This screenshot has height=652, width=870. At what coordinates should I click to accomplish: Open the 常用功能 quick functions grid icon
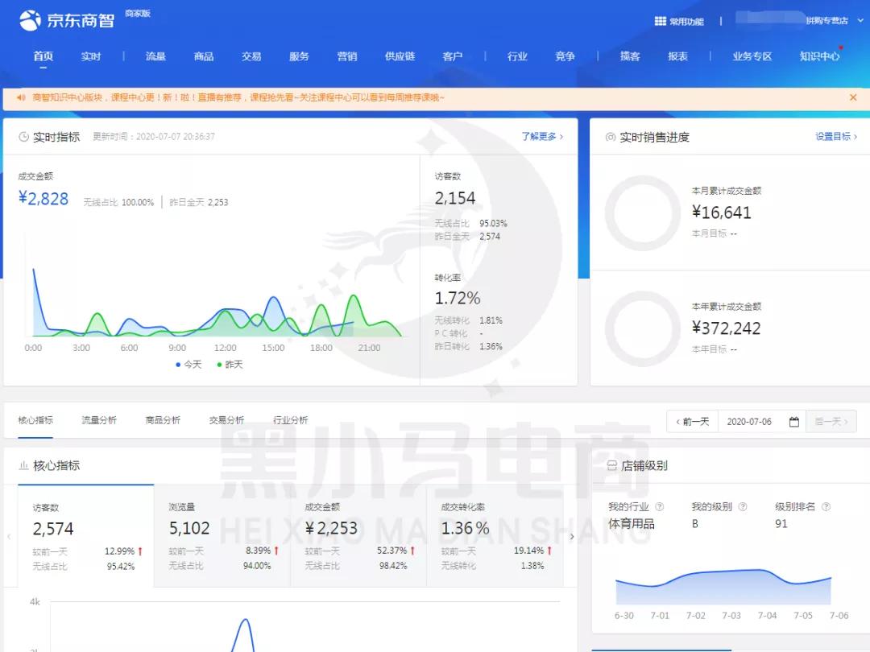click(661, 20)
